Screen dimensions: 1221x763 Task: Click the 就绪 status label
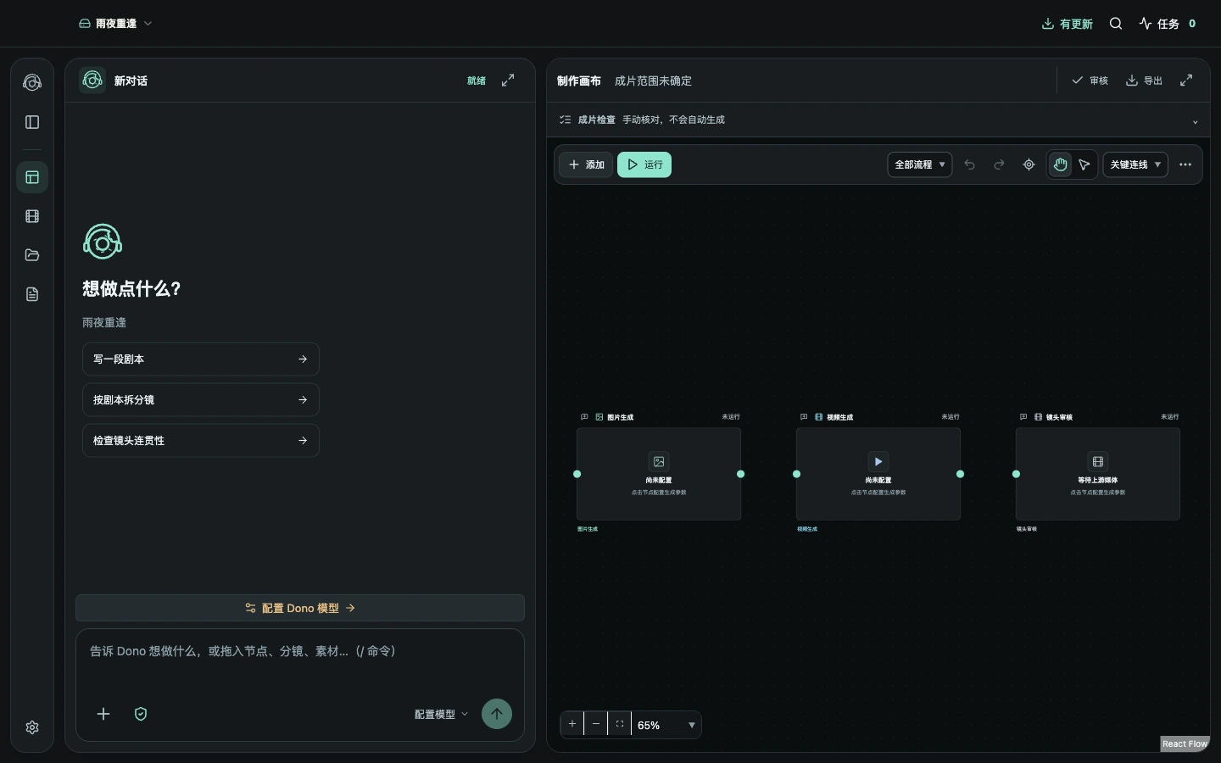(477, 81)
